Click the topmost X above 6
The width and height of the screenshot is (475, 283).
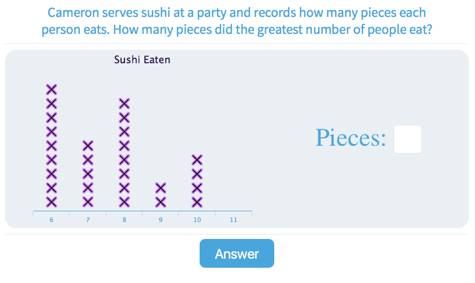click(x=51, y=89)
